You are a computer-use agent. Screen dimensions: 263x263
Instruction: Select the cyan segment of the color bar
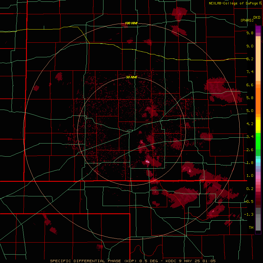[258, 161]
